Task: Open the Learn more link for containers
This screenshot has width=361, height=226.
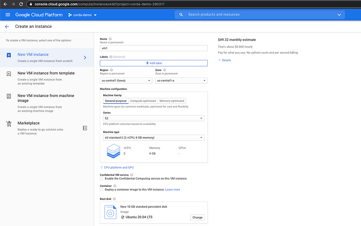Action: pyautogui.click(x=172, y=190)
